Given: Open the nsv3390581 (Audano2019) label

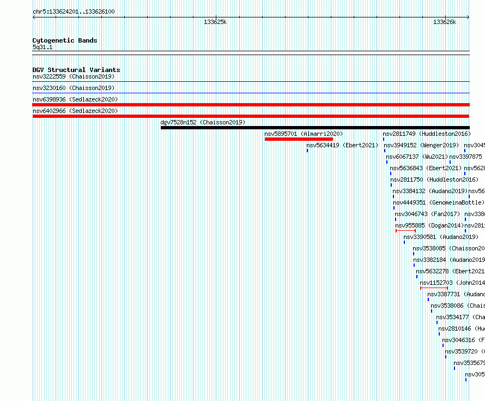Looking at the screenshot, I should pyautogui.click(x=441, y=237).
